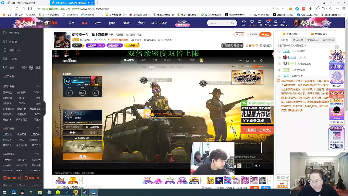
Task: Select the dark blue rocket gift icon
Action: [x=219, y=180]
